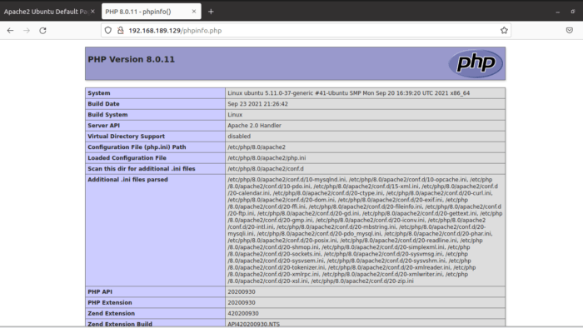The image size is (583, 328).
Task: Close the PHP 8.0.11 phpinfo tab
Action: 194,12
